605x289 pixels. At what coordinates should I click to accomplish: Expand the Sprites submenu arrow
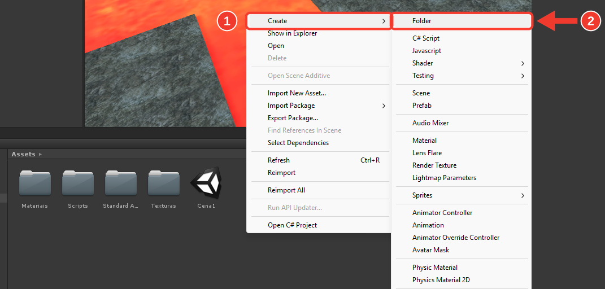pyautogui.click(x=523, y=195)
